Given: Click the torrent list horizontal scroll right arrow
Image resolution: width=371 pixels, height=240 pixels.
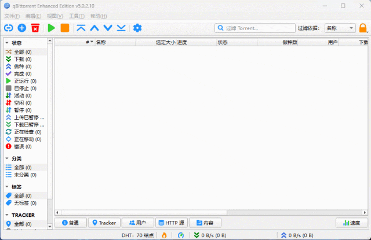Looking at the screenshot, I should pyautogui.click(x=365, y=212).
